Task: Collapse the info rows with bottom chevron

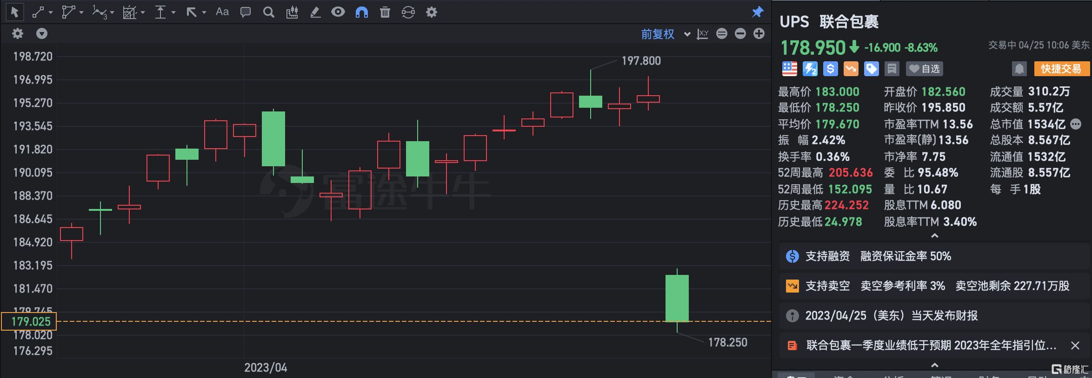Action: point(935,365)
